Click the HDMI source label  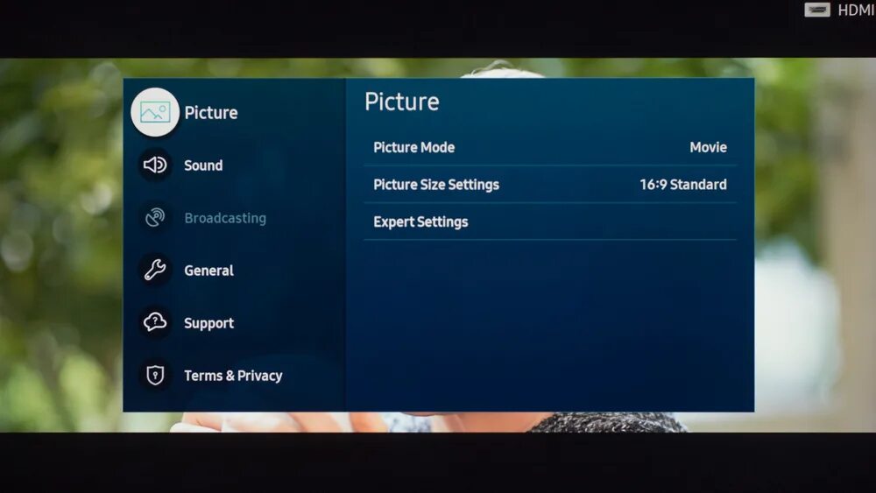(856, 10)
